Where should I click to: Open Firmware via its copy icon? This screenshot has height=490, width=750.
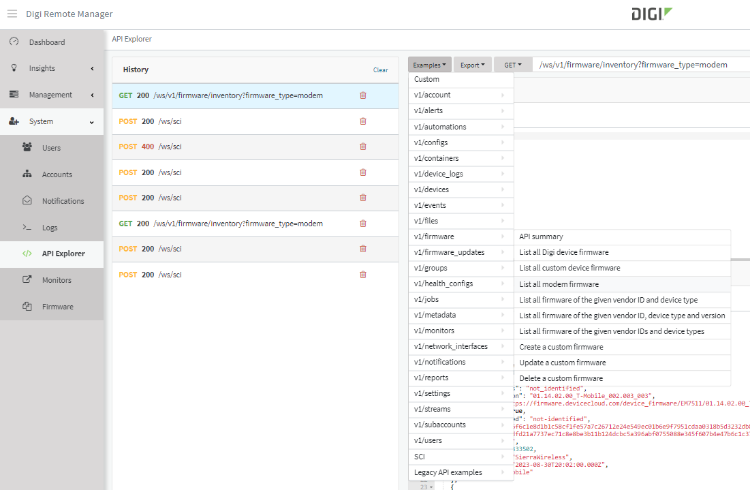pos(27,306)
